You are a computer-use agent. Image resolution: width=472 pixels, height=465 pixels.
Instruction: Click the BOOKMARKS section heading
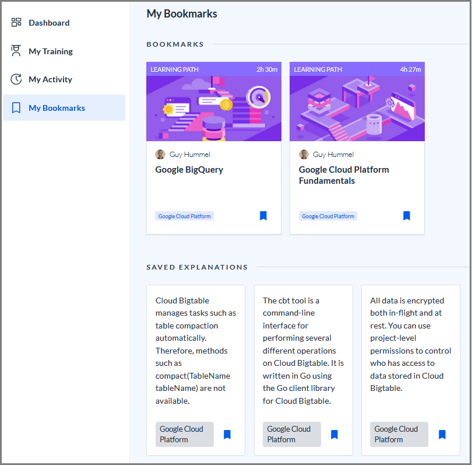[x=175, y=44]
